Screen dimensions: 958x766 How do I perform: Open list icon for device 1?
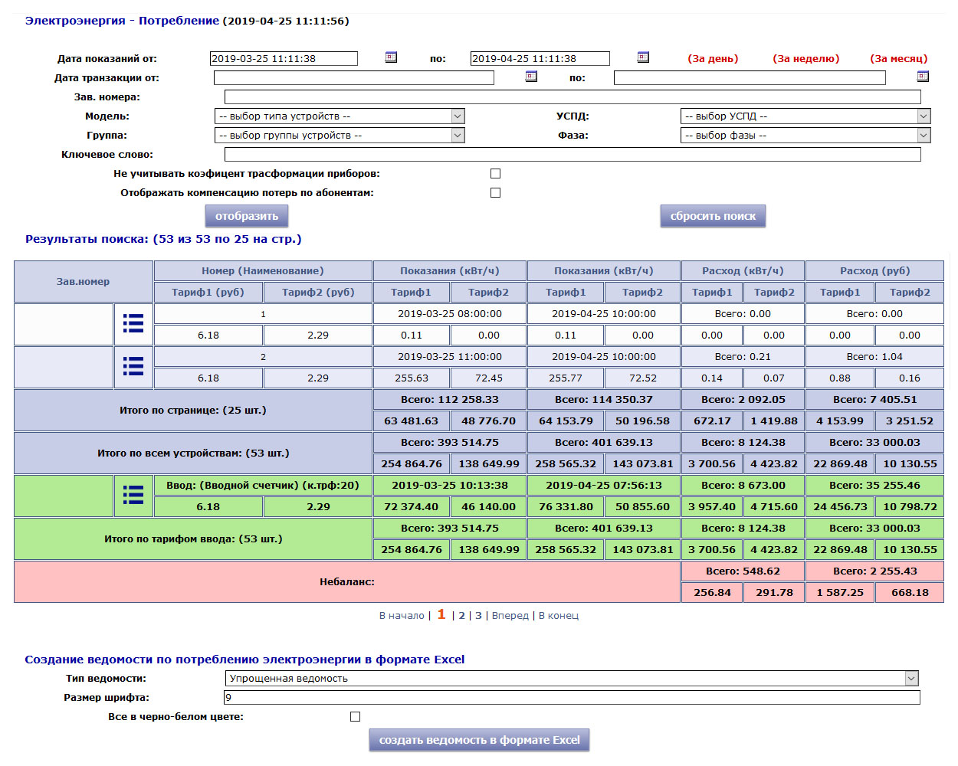[x=133, y=324]
